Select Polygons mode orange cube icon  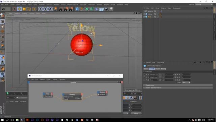pyautogui.click(x=2, y=46)
